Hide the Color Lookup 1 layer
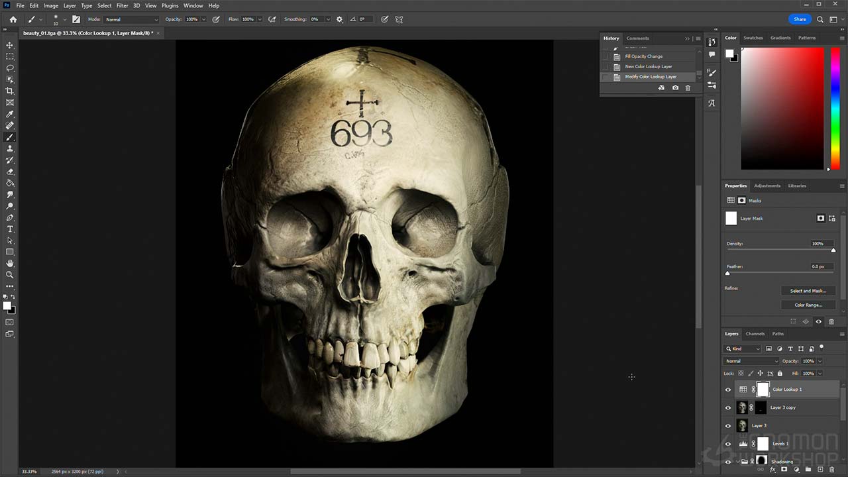 (x=728, y=390)
